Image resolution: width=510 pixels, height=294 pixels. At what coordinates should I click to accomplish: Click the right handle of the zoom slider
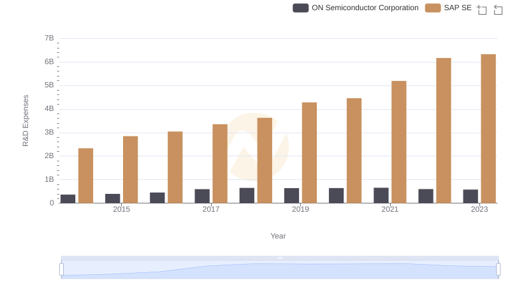pos(498,269)
